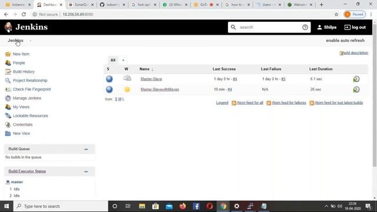This screenshot has height=212, width=377.
Task: Click the New Item icon
Action: (8, 54)
